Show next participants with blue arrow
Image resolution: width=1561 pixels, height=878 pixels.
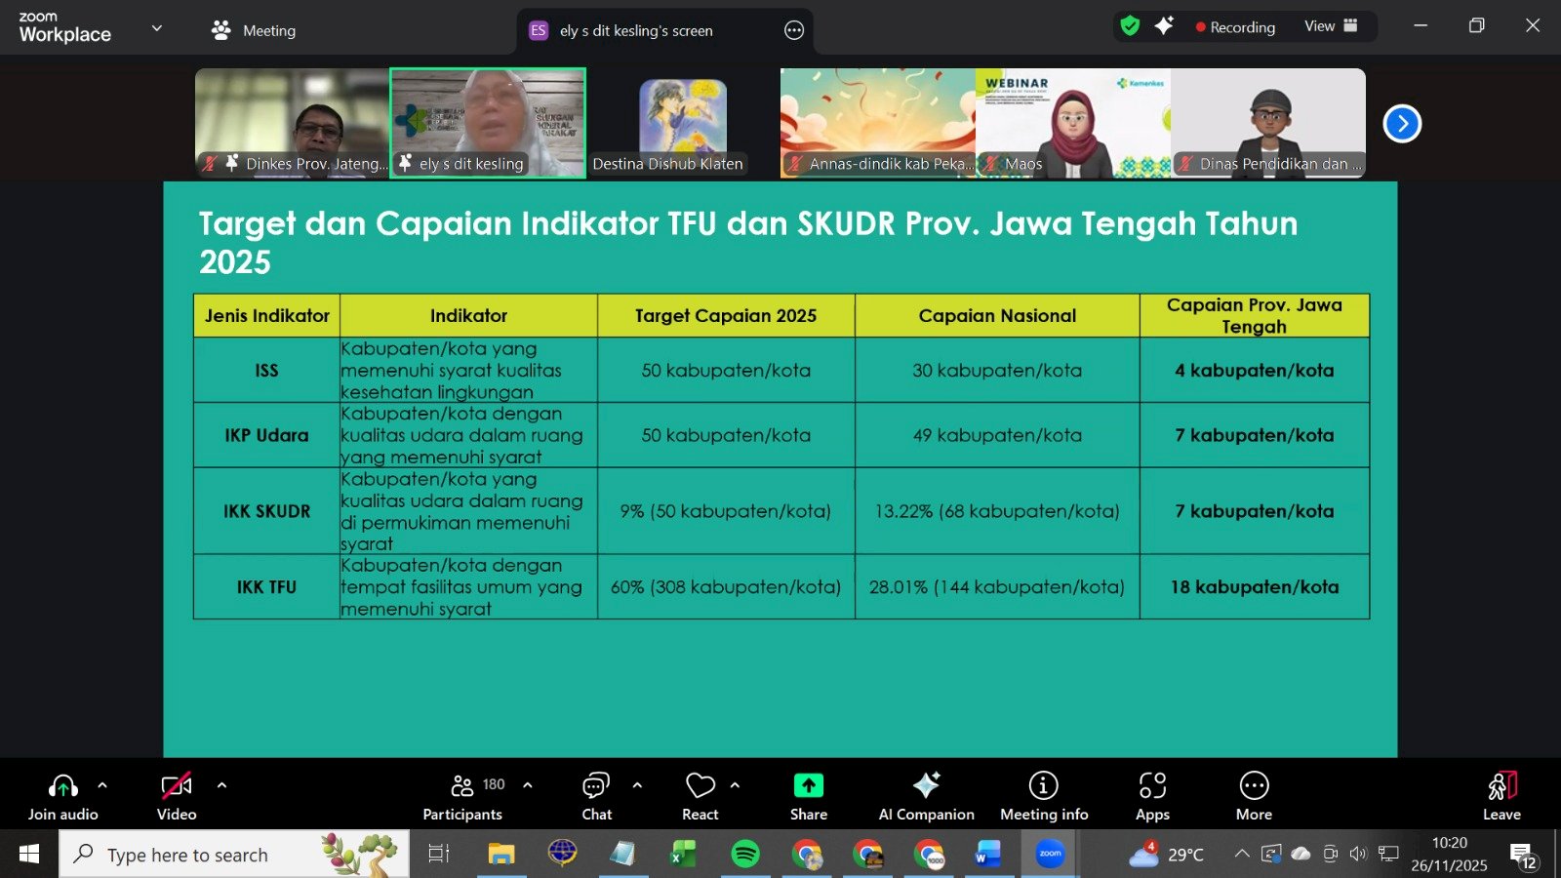coord(1402,124)
